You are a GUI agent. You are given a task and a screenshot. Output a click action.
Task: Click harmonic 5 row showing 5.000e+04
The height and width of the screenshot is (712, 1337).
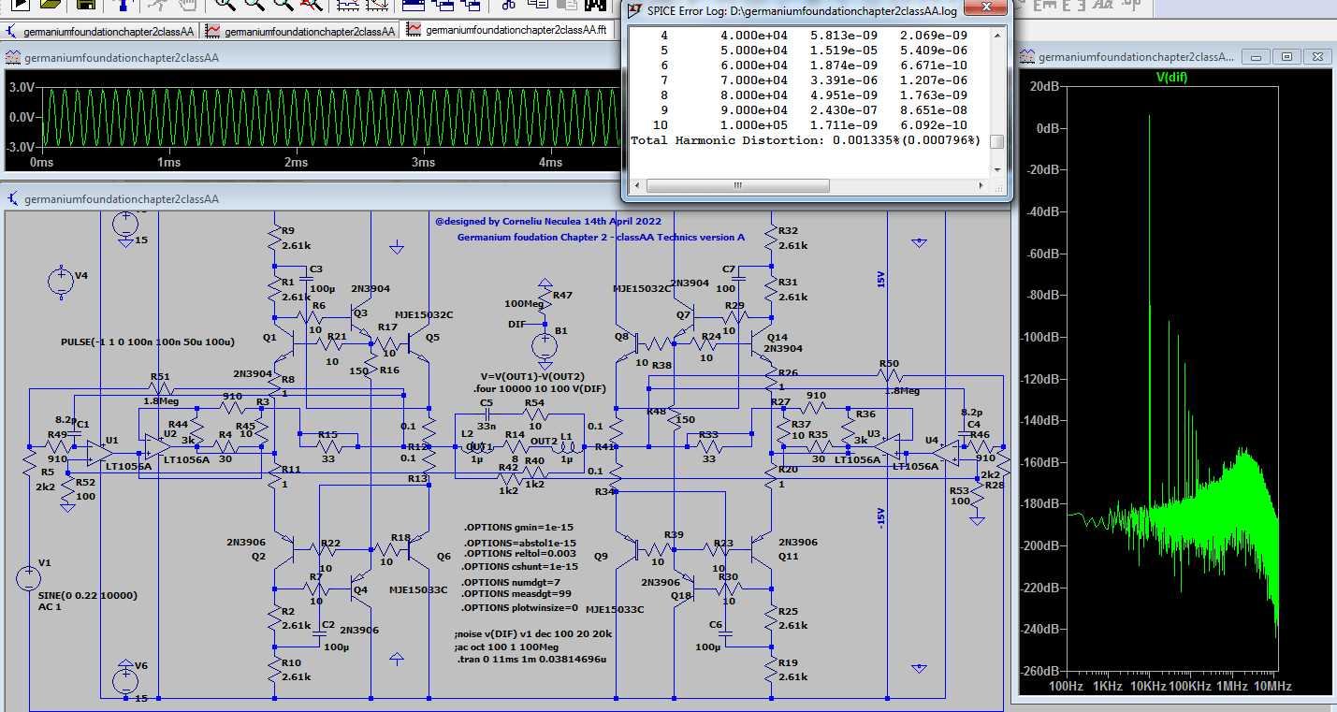(813, 51)
